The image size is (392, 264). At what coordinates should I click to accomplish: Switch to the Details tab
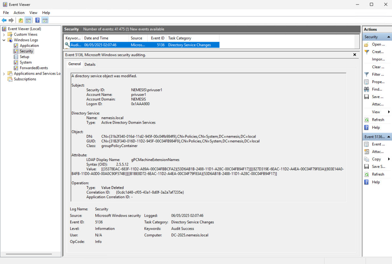coord(90,64)
